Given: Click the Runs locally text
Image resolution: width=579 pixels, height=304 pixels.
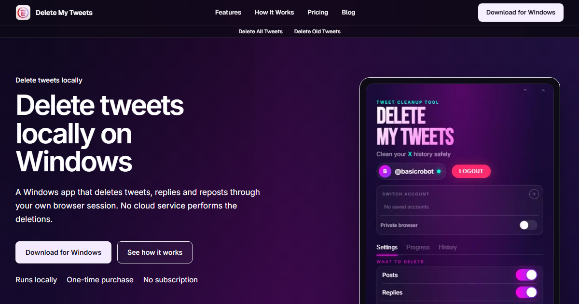Looking at the screenshot, I should 36,280.
